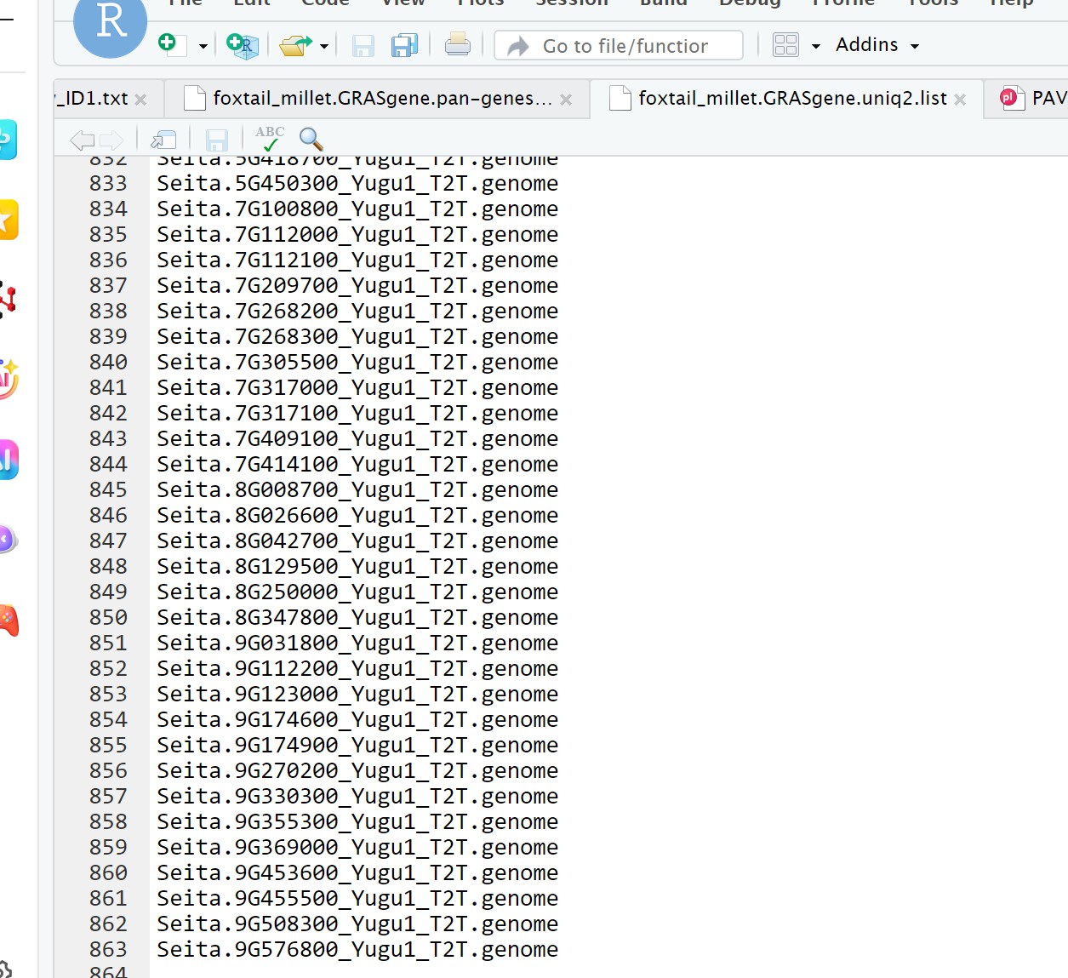The image size is (1068, 978).
Task: Click line Seita.9G453600_Yugu1_T2T.genome
Action: pos(357,873)
